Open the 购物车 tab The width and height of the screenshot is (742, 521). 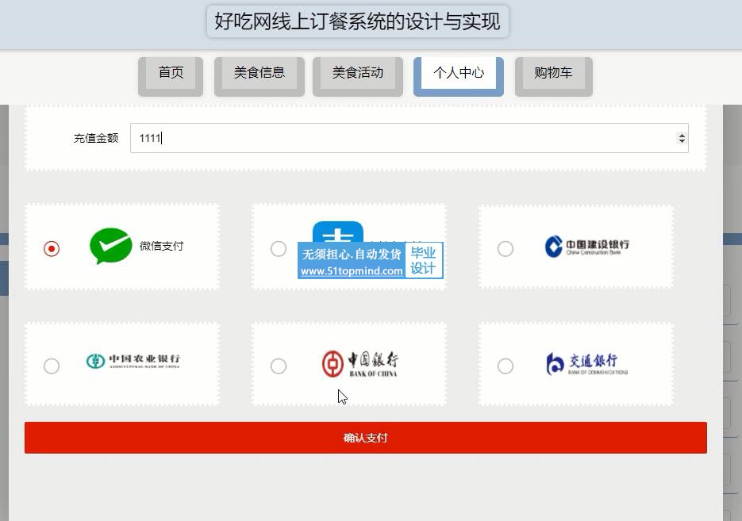(x=554, y=77)
